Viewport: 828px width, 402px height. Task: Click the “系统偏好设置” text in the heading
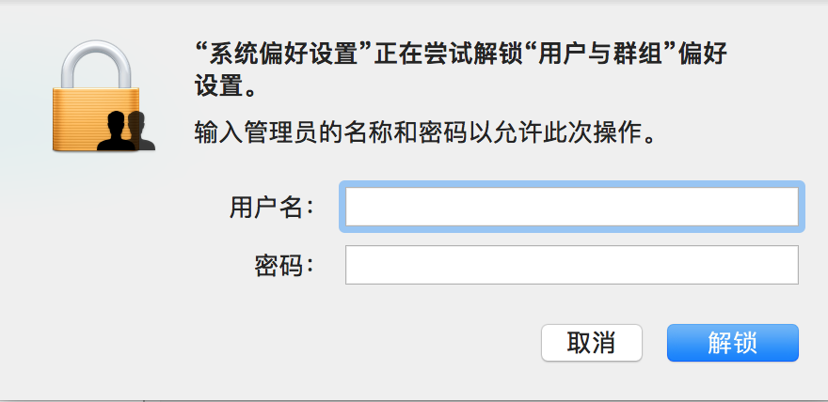277,54
